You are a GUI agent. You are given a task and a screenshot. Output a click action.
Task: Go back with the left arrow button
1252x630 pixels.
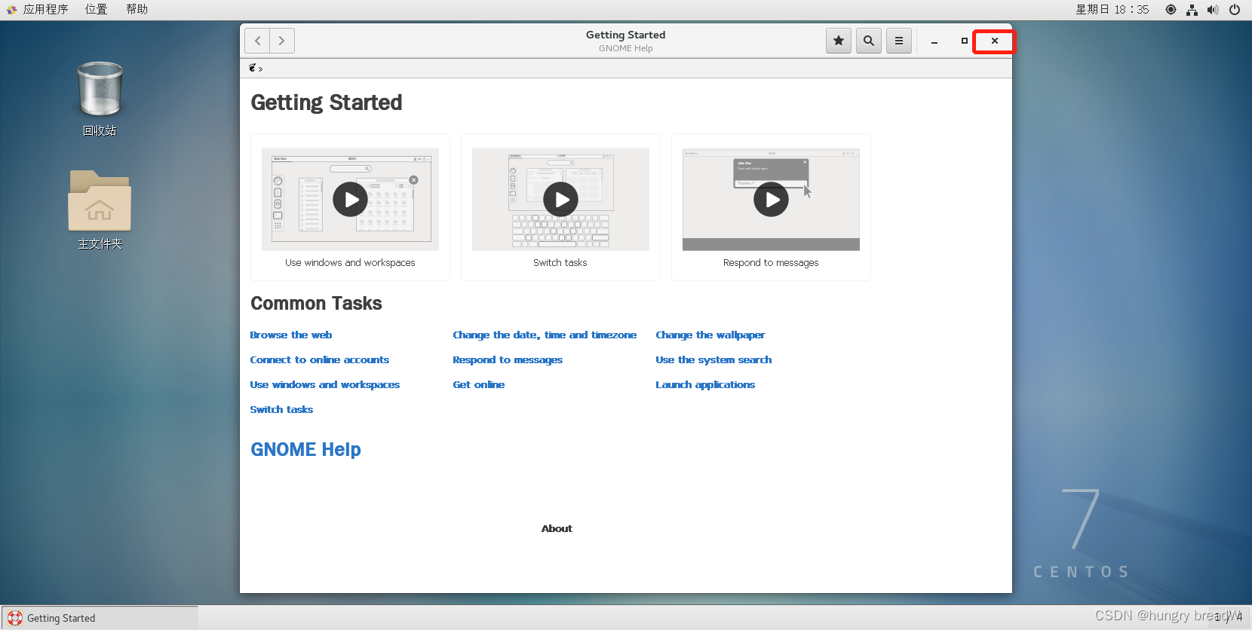pyautogui.click(x=257, y=41)
